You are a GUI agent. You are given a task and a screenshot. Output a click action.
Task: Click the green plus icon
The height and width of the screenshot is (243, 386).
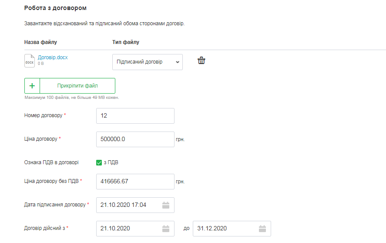(x=32, y=86)
